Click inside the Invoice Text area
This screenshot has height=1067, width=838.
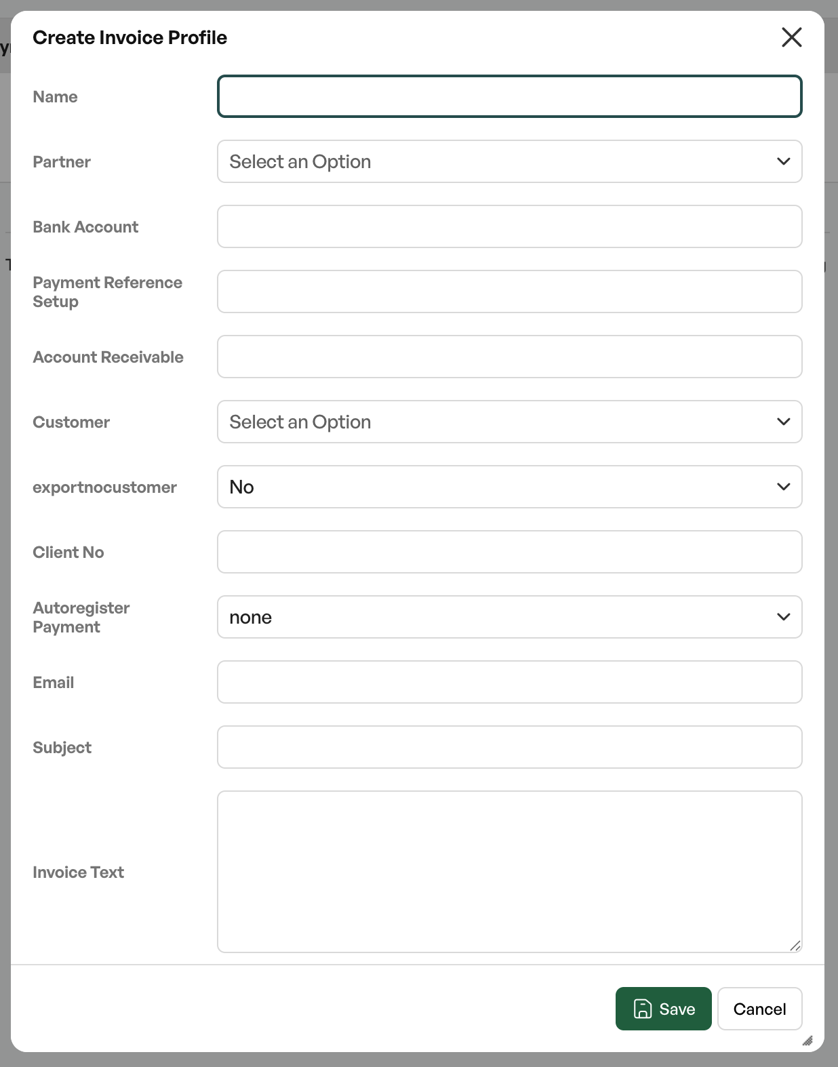tap(510, 872)
